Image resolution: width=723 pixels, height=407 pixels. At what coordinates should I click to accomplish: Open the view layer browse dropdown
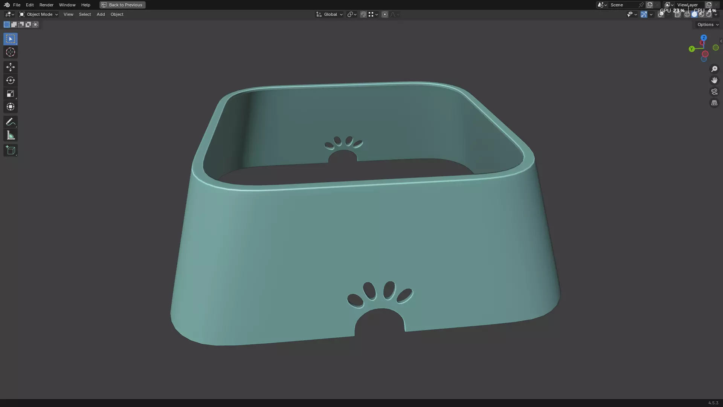click(x=669, y=5)
